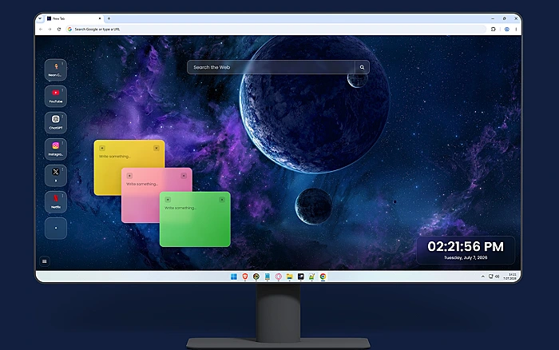Open Windows Start menu on taskbar
The height and width of the screenshot is (350, 559).
click(234, 276)
